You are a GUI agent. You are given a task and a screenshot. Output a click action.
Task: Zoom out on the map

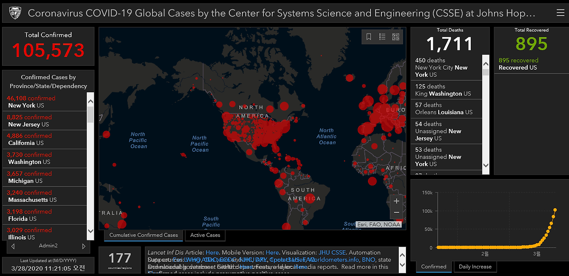(x=397, y=213)
